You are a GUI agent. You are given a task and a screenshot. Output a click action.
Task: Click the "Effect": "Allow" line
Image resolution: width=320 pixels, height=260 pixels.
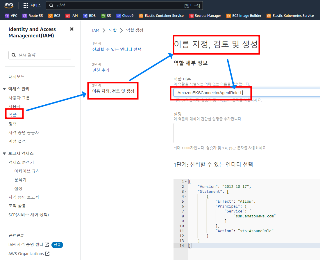(235, 201)
